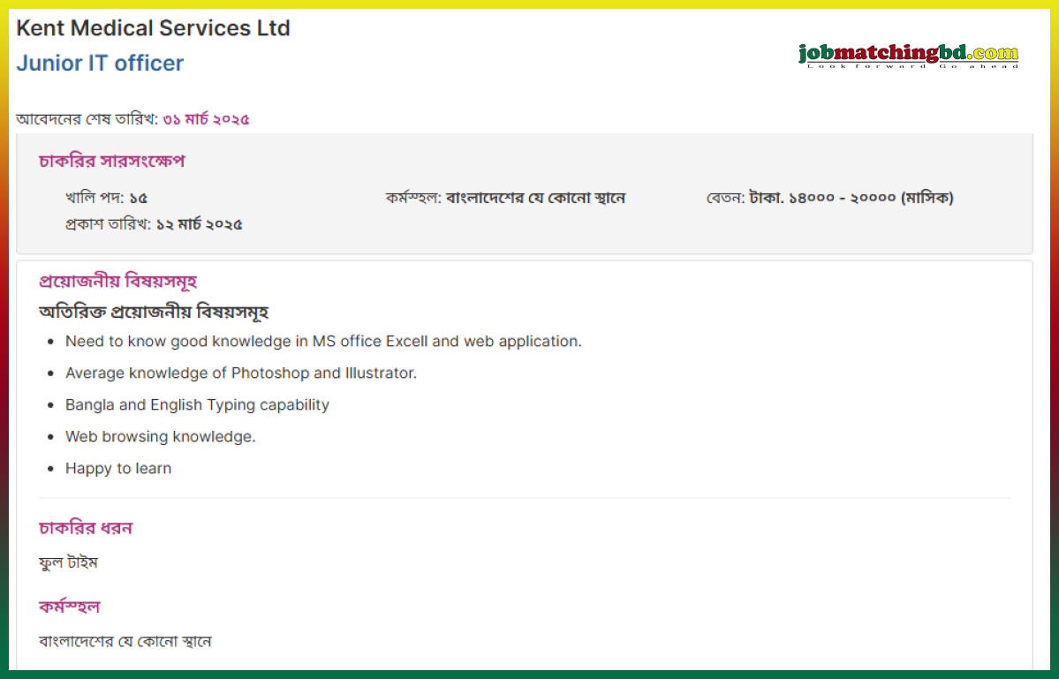Select the Web browsing knowledge bullet item
Image resolution: width=1059 pixels, height=679 pixels.
tap(160, 436)
